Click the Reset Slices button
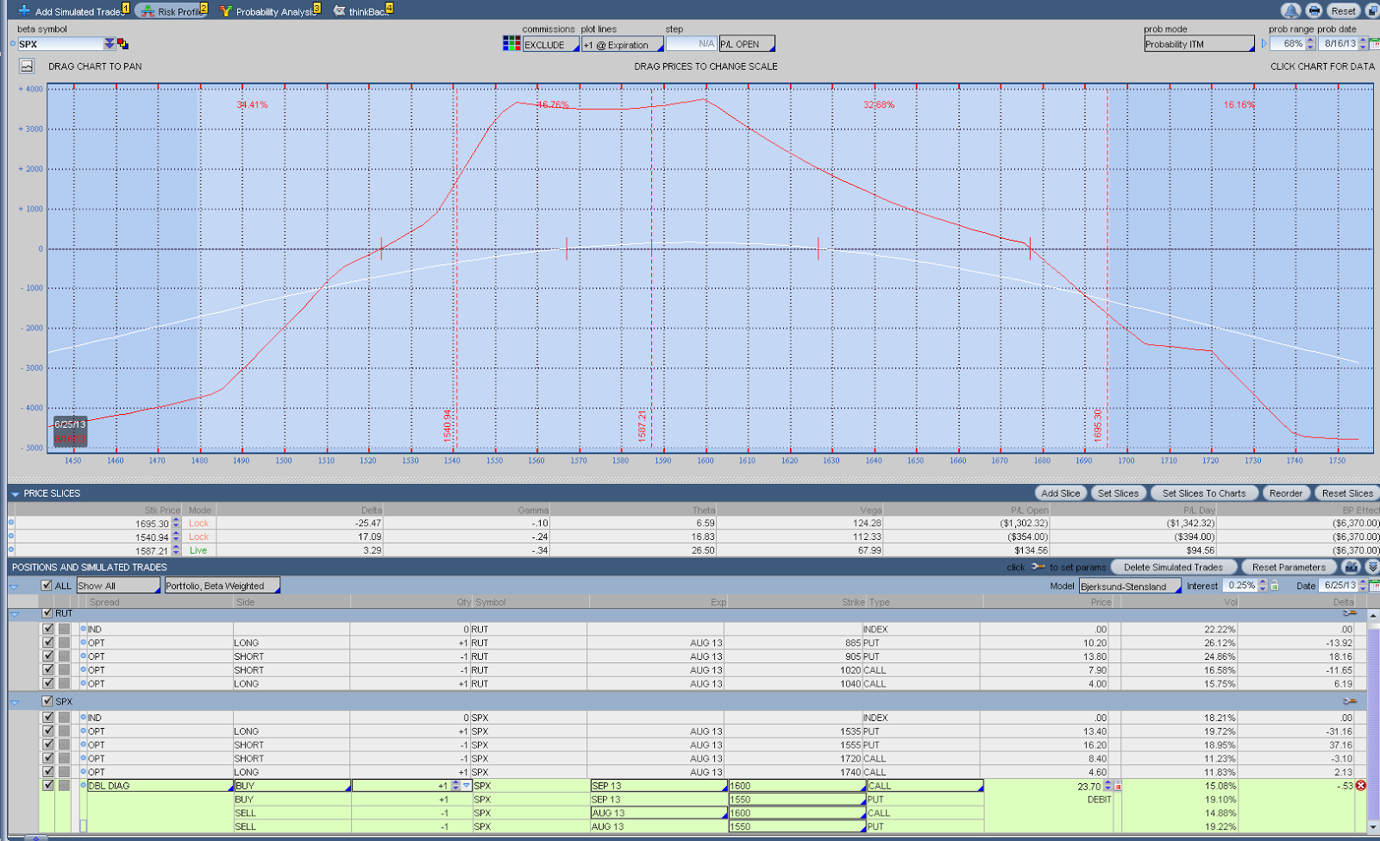 coord(1347,493)
